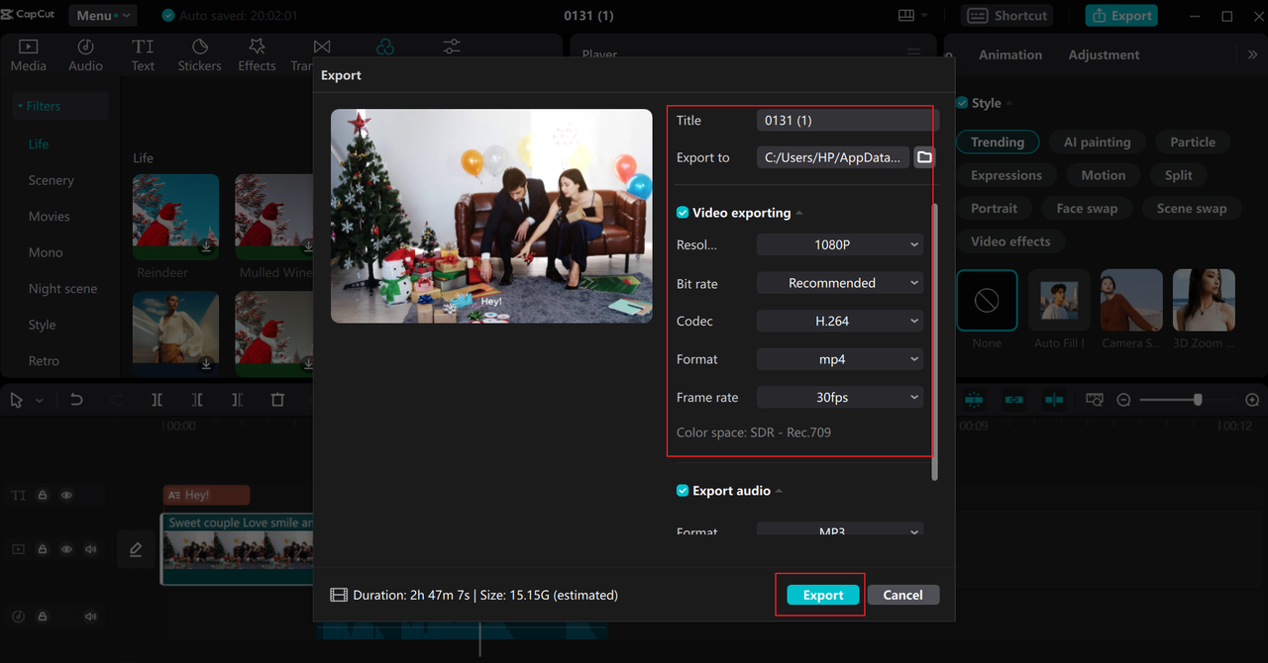Image resolution: width=1268 pixels, height=663 pixels.
Task: Toggle the preview axis snapping icon
Action: (1054, 400)
